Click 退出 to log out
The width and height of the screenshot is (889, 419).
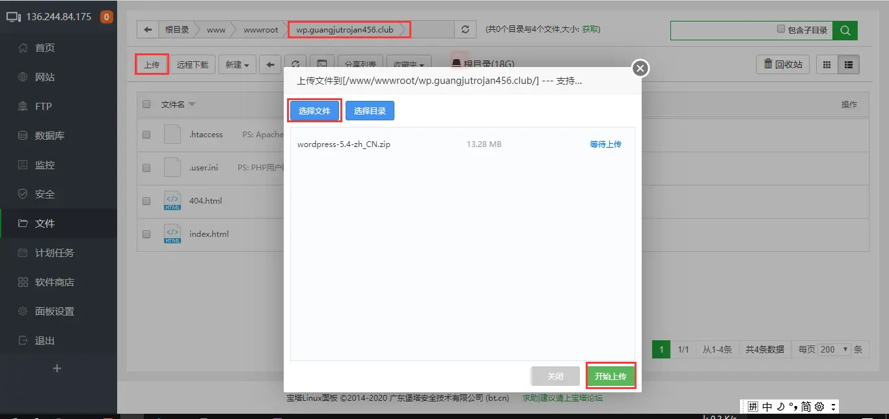(x=44, y=340)
